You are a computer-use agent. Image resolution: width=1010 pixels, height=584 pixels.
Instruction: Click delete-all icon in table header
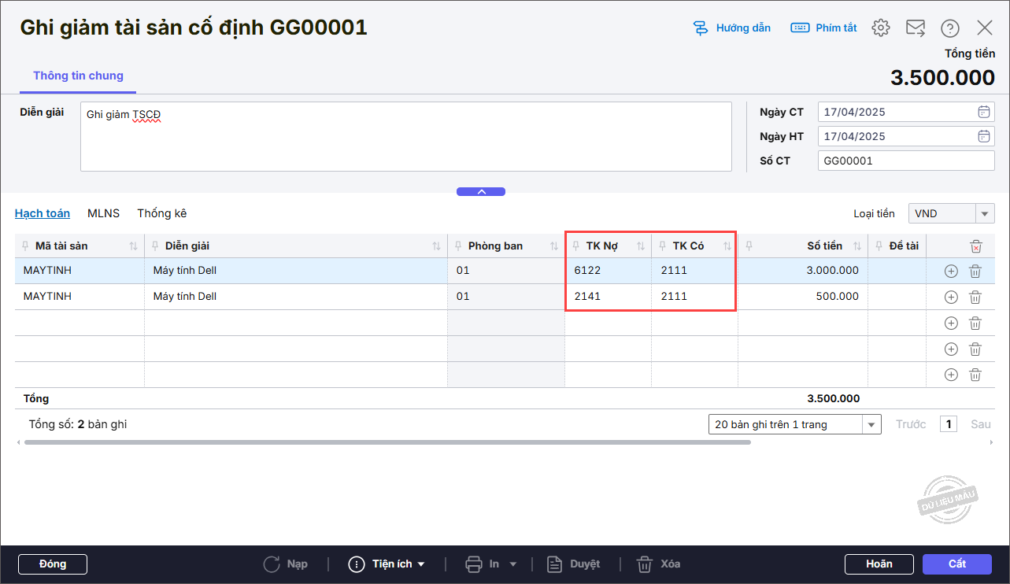[x=975, y=246]
